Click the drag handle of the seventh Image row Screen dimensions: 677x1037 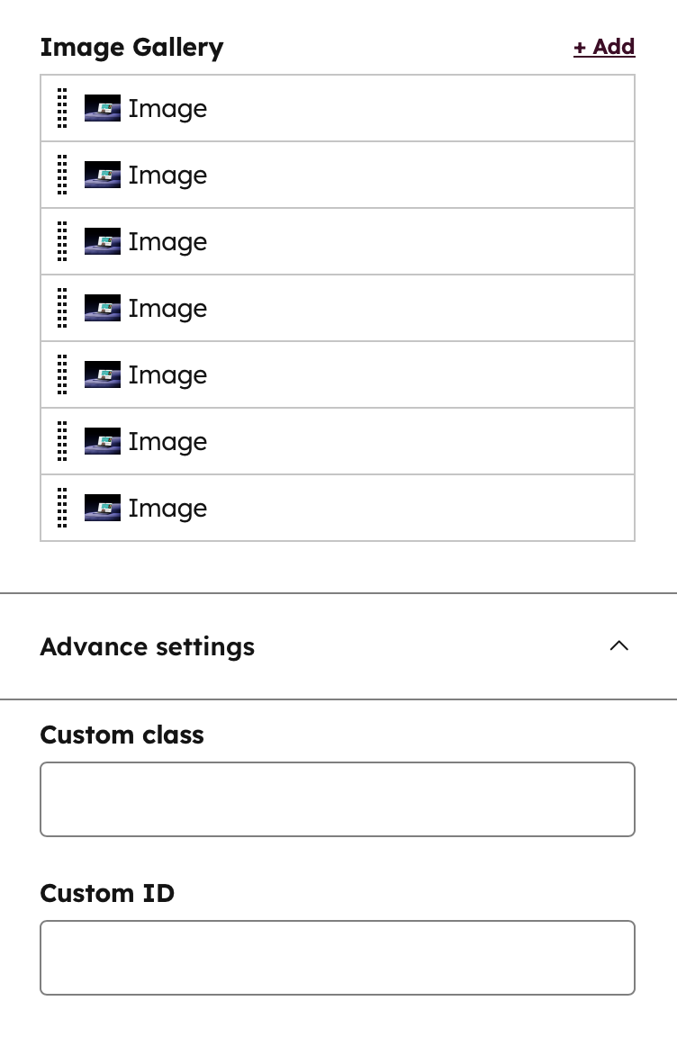62,508
